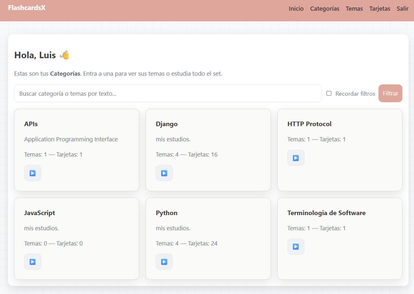Log out using the Salir link
Image resolution: width=414 pixels, height=294 pixels.
pyautogui.click(x=402, y=9)
